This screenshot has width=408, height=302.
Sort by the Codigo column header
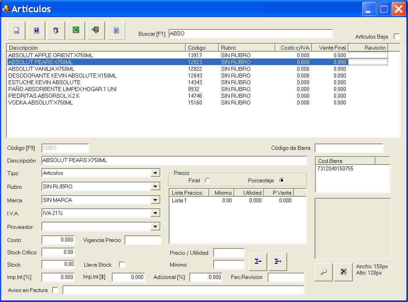(202, 48)
